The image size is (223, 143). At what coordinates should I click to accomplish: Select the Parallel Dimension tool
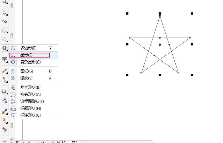click(x=4, y=70)
